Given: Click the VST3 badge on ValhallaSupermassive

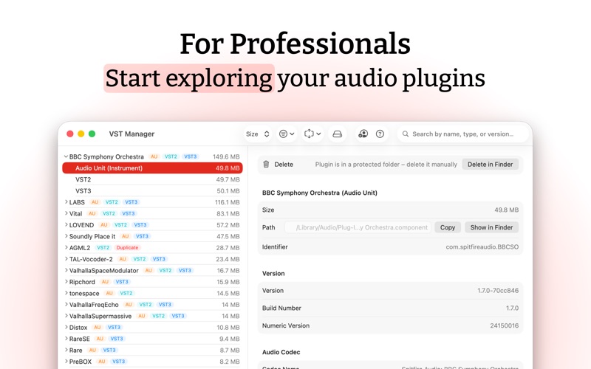Looking at the screenshot, I should pyautogui.click(x=178, y=316).
